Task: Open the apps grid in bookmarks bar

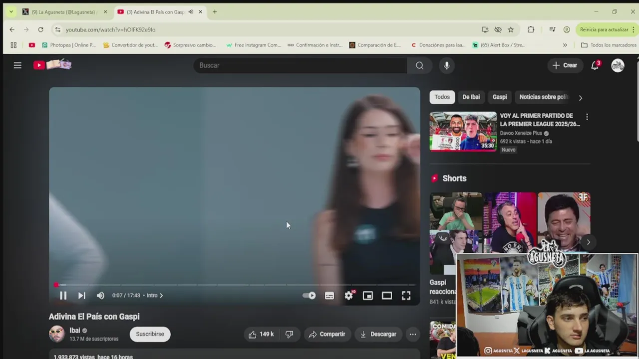Action: (x=13, y=45)
